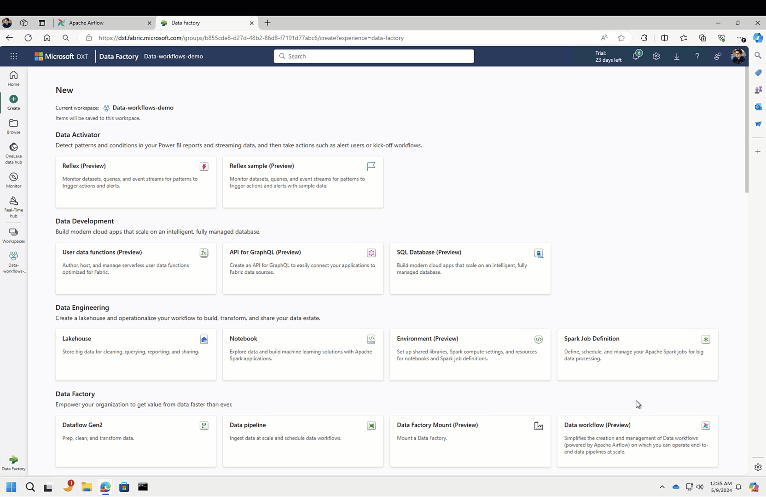The width and height of the screenshot is (766, 497).
Task: Show hidden system tray icons
Action: coord(662,487)
